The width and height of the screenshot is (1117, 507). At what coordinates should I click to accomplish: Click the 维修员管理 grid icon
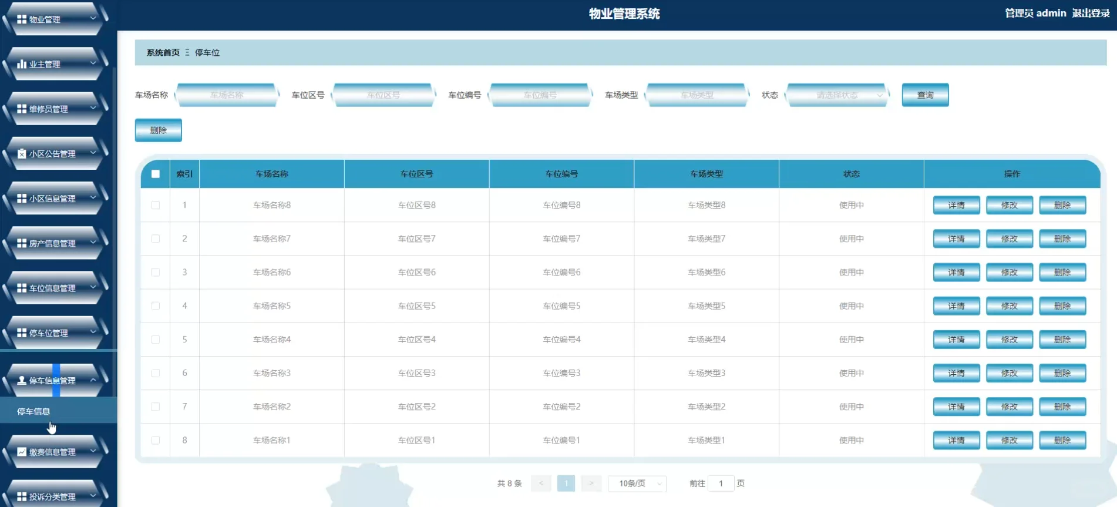22,109
